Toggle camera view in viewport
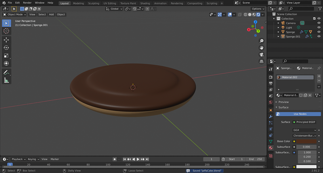 tap(261, 55)
